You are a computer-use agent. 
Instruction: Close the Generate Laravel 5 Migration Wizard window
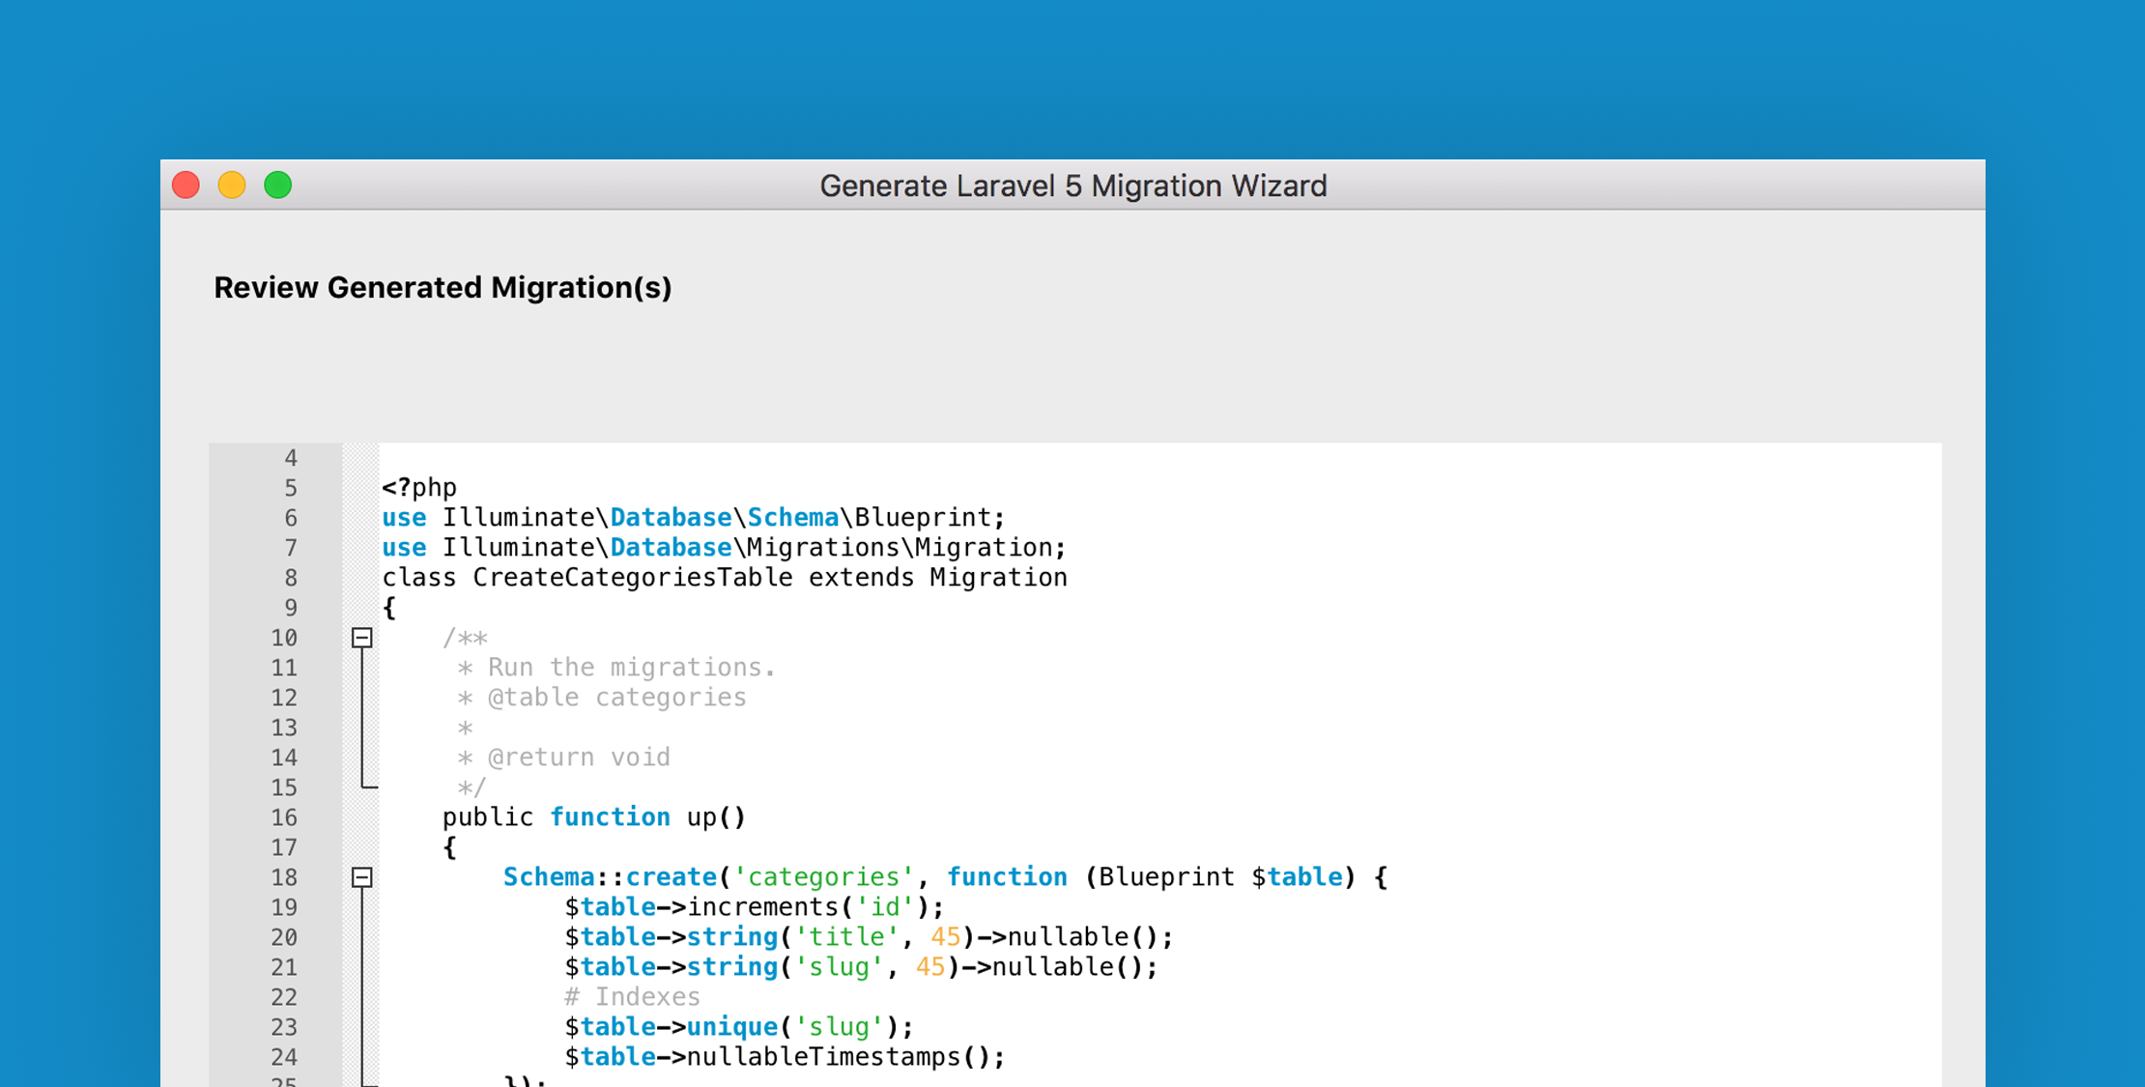[186, 185]
